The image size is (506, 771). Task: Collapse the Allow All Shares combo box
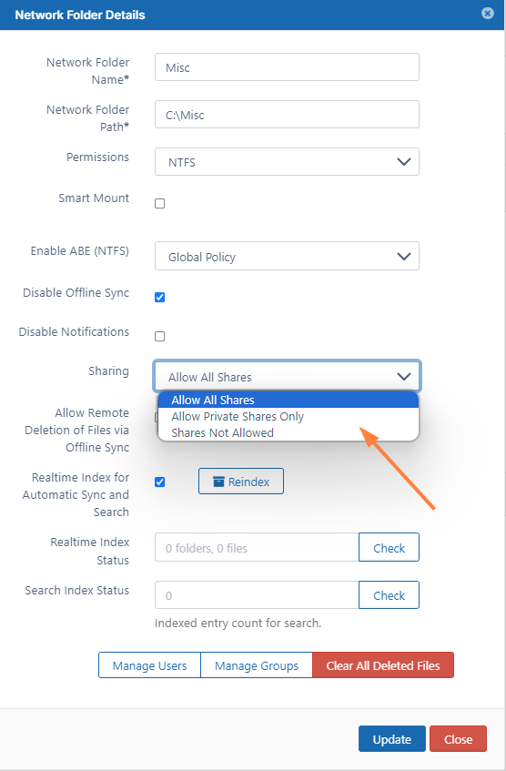tap(287, 377)
